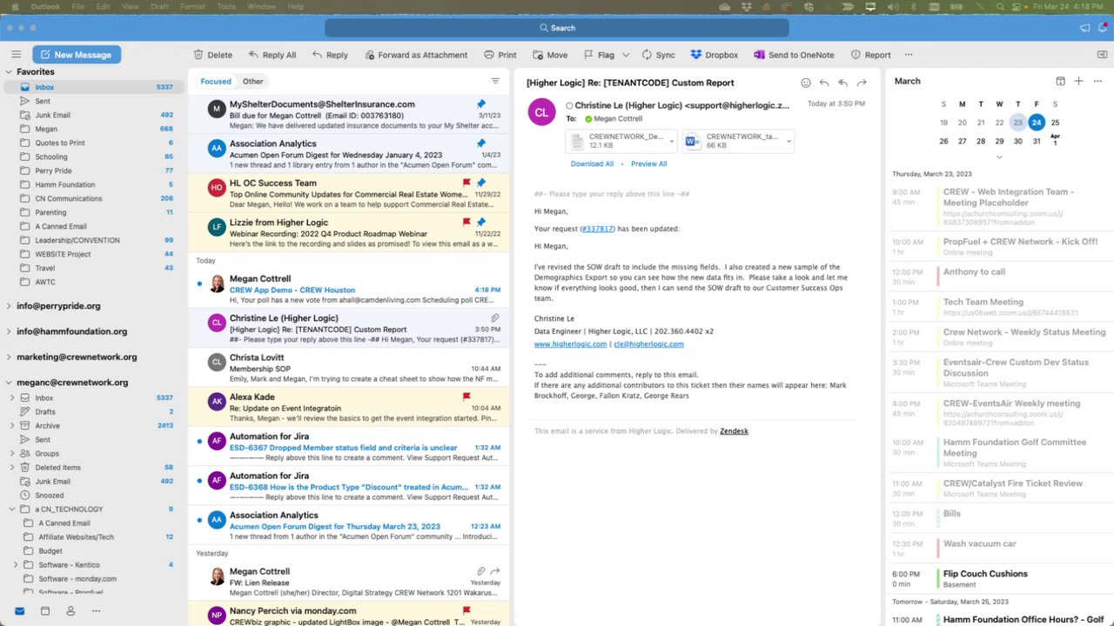The height and width of the screenshot is (626, 1114).
Task: Expand the Software - Kentico folder
Action: click(x=16, y=565)
